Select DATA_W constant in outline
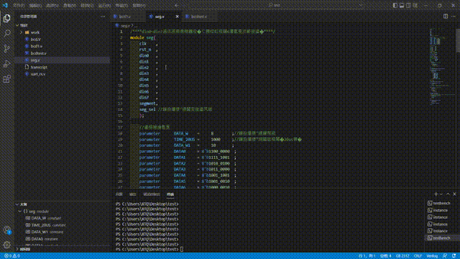This screenshot has height=259, width=460. (x=63, y=218)
